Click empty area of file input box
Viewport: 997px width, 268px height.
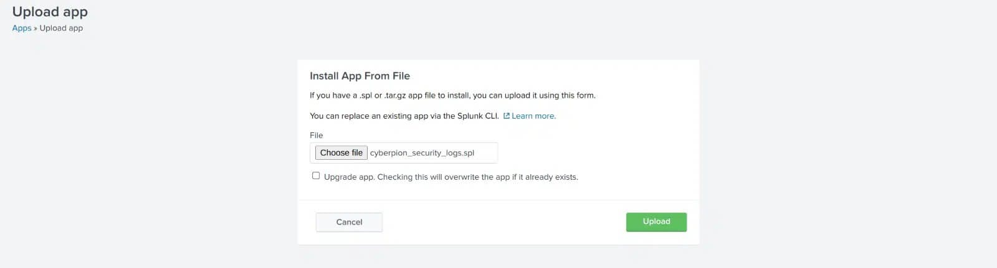(x=486, y=153)
